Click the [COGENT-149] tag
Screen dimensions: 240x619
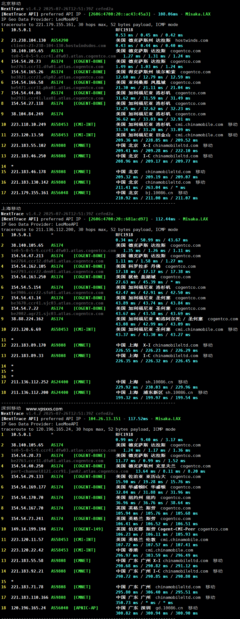(88, 529)
